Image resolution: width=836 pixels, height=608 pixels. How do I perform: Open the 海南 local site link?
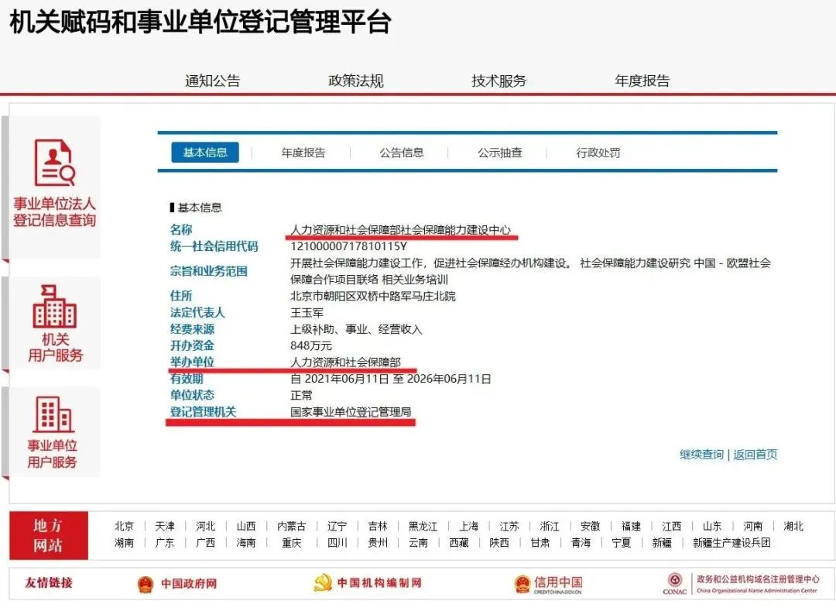pyautogui.click(x=246, y=543)
